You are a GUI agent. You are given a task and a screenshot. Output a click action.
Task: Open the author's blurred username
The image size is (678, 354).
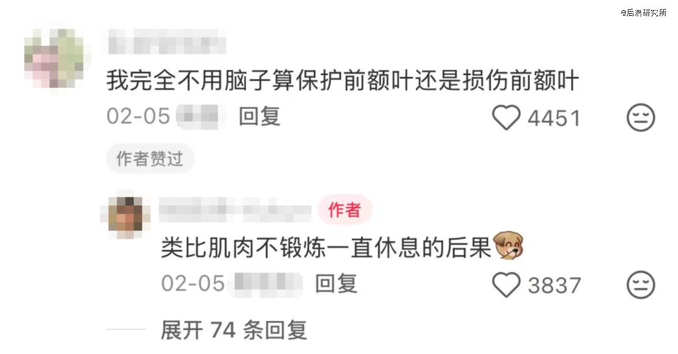click(235, 211)
